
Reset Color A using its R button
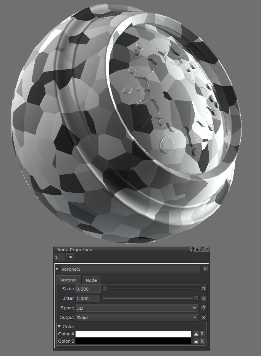pyautogui.click(x=202, y=334)
